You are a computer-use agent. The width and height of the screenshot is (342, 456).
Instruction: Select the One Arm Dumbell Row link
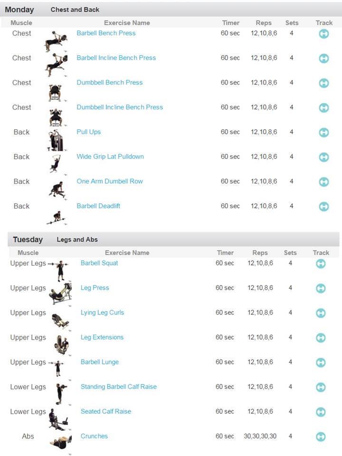[x=111, y=181]
